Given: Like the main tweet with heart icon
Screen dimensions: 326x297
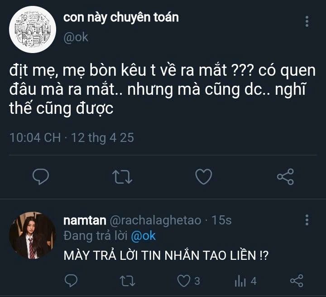Looking at the screenshot, I should click(x=204, y=176).
